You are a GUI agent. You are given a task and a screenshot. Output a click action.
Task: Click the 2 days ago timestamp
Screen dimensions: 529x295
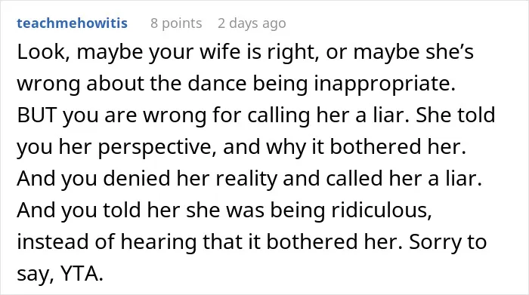252,23
